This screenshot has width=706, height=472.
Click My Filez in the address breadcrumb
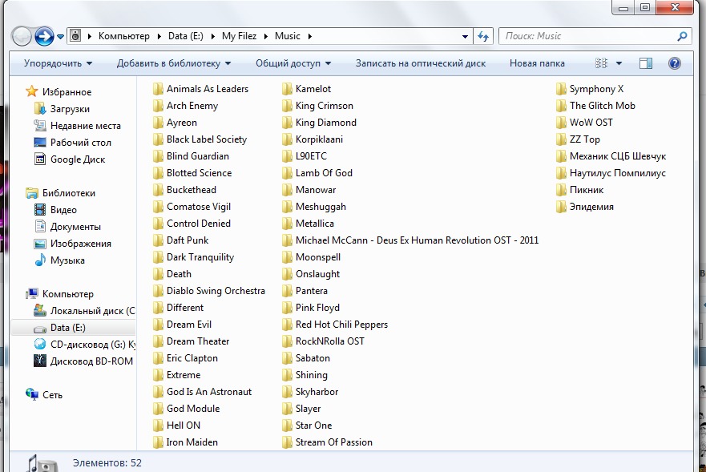239,36
